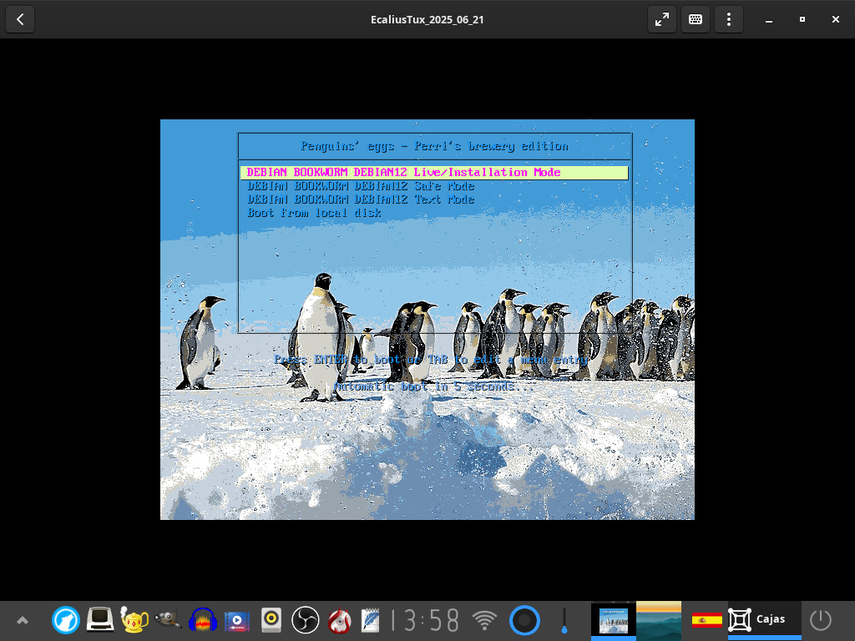Minimize the Boxes window
Screen dimensions: 855x641
point(769,20)
